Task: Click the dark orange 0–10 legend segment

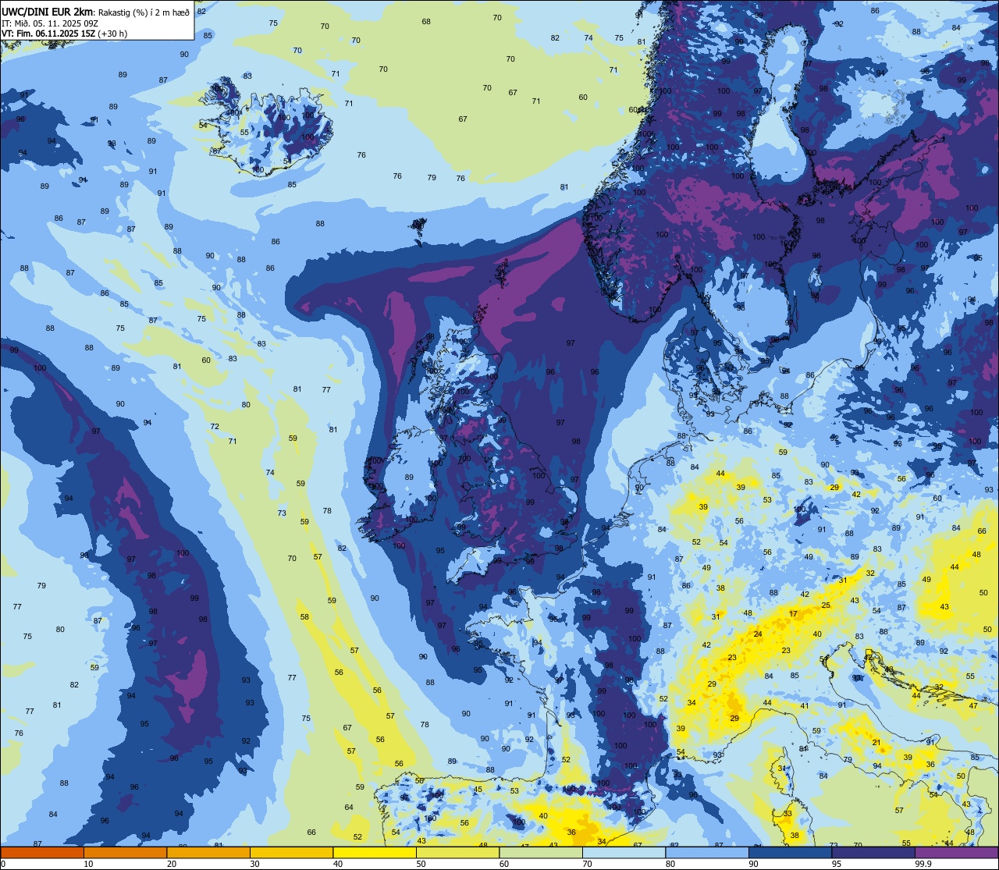Action: click(x=42, y=853)
